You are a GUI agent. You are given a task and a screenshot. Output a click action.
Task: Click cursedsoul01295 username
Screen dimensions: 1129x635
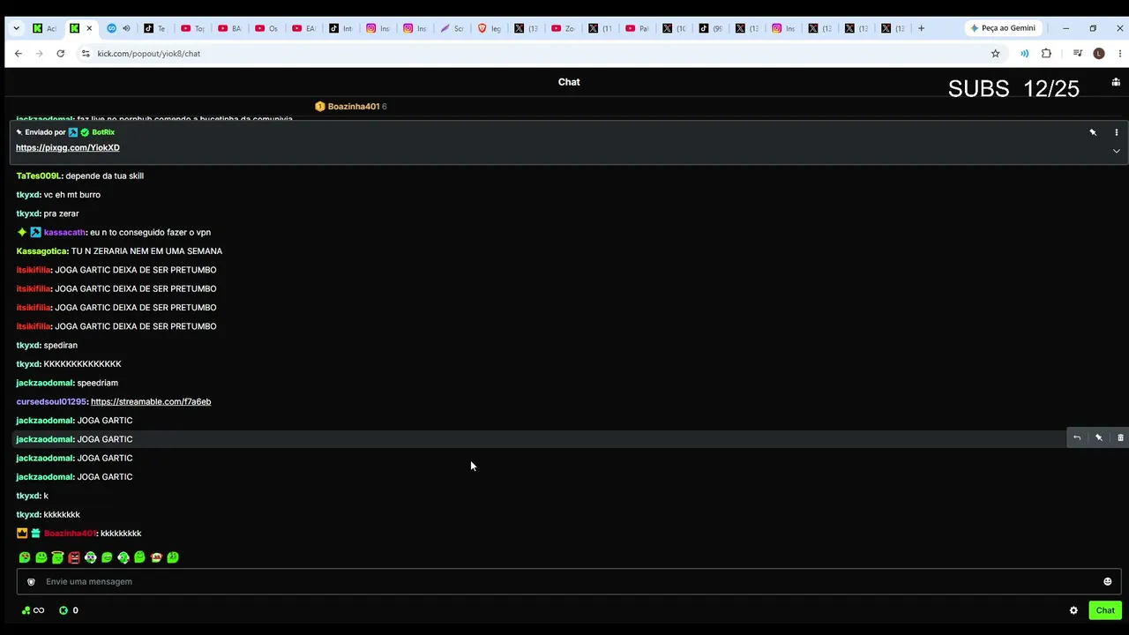pos(51,401)
